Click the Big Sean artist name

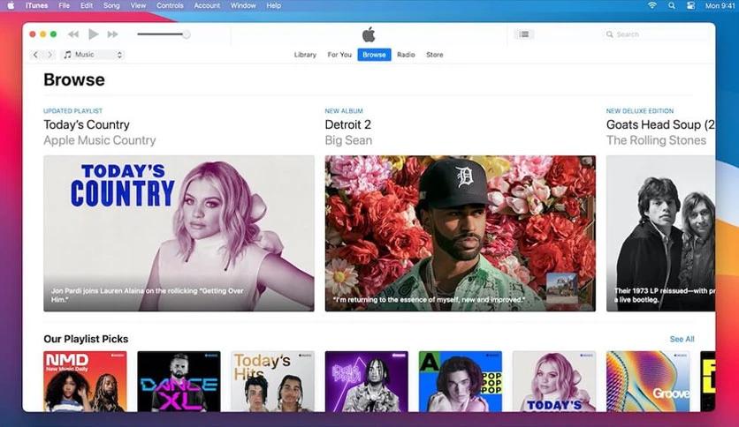click(348, 140)
